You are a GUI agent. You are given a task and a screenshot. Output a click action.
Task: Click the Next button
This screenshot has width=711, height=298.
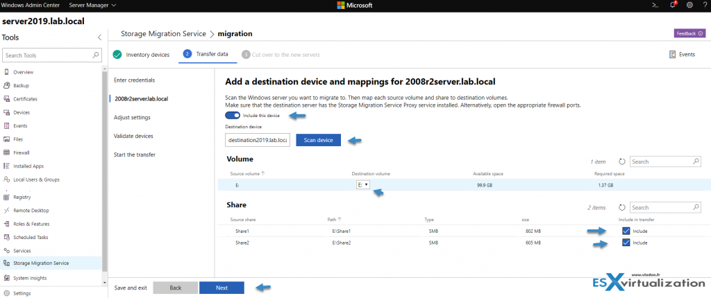[221, 288]
